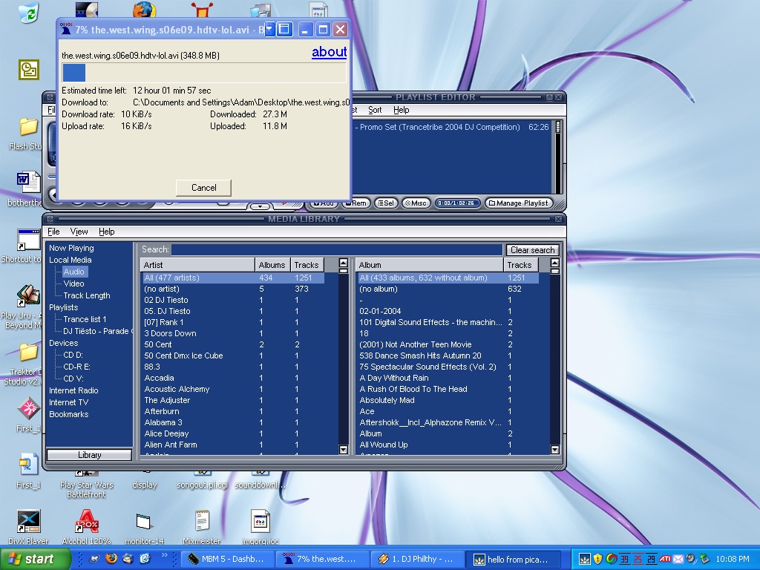Open the Flash Stu folder on desktop
760x570 pixels.
coord(29,127)
